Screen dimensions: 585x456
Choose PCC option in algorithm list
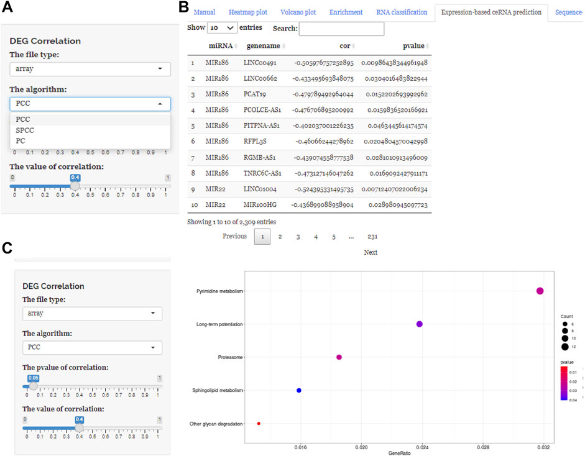point(90,119)
